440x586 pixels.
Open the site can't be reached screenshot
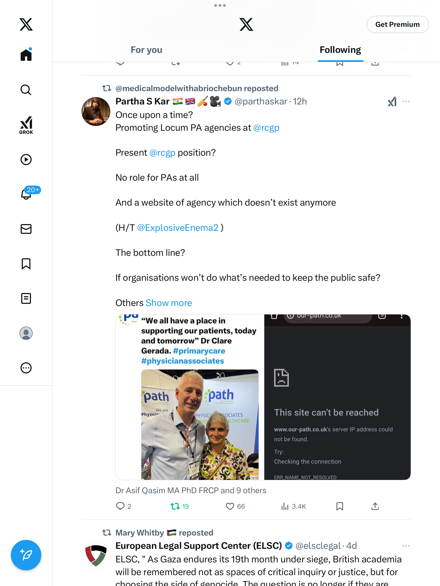(337, 397)
